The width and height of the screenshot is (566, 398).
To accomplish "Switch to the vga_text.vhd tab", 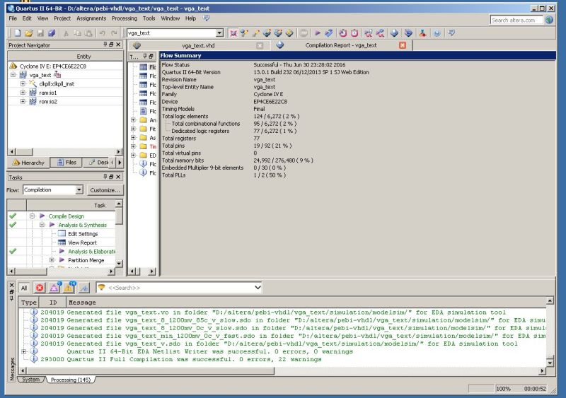I will tap(198, 45).
